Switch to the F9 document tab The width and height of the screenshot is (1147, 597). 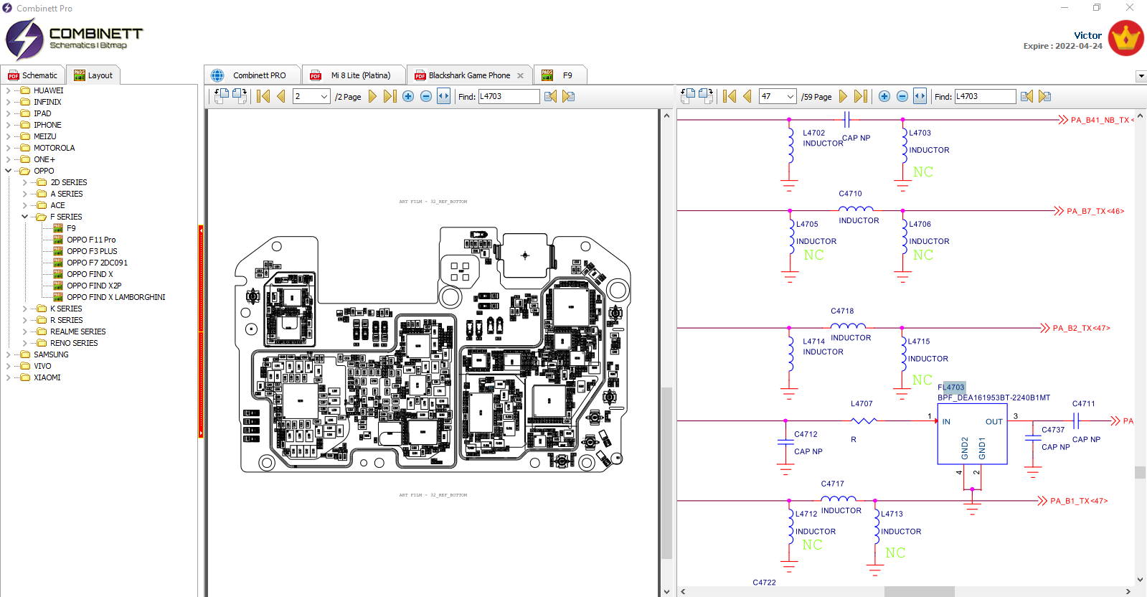[560, 75]
